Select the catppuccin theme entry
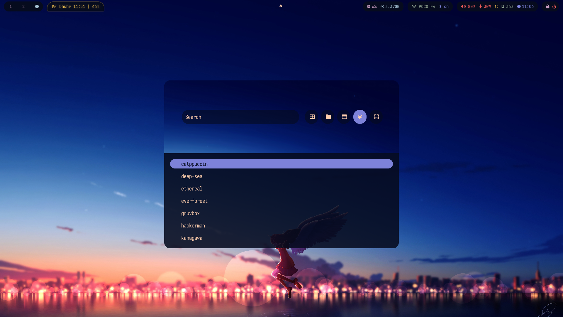The image size is (563, 317). (x=281, y=164)
